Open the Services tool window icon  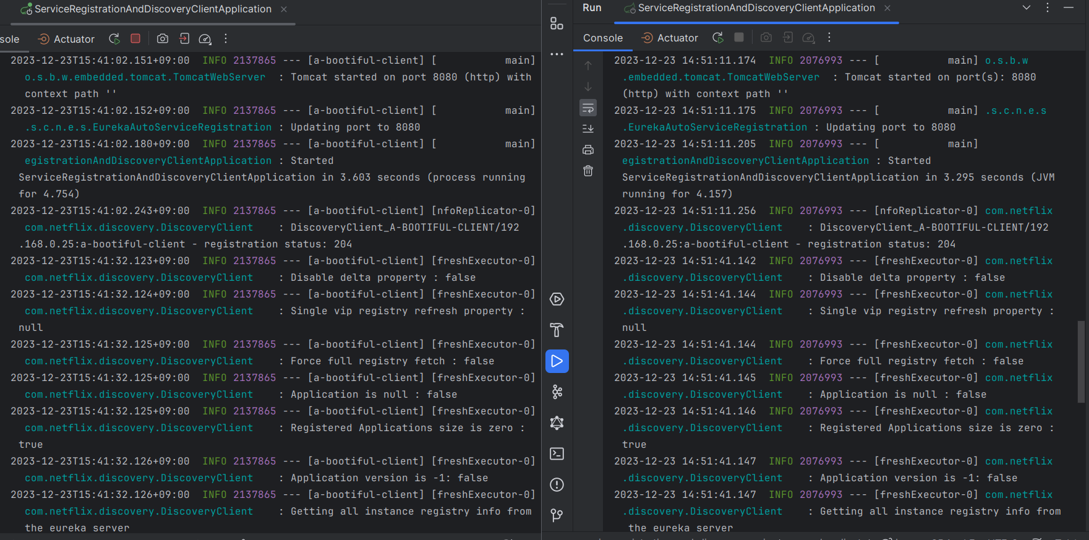557,299
